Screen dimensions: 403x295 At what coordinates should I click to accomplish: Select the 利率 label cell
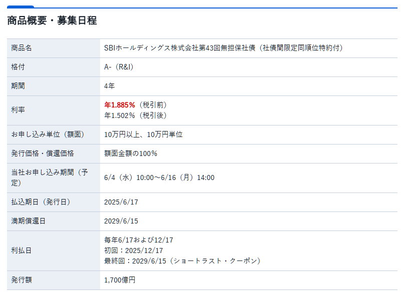[54, 110]
